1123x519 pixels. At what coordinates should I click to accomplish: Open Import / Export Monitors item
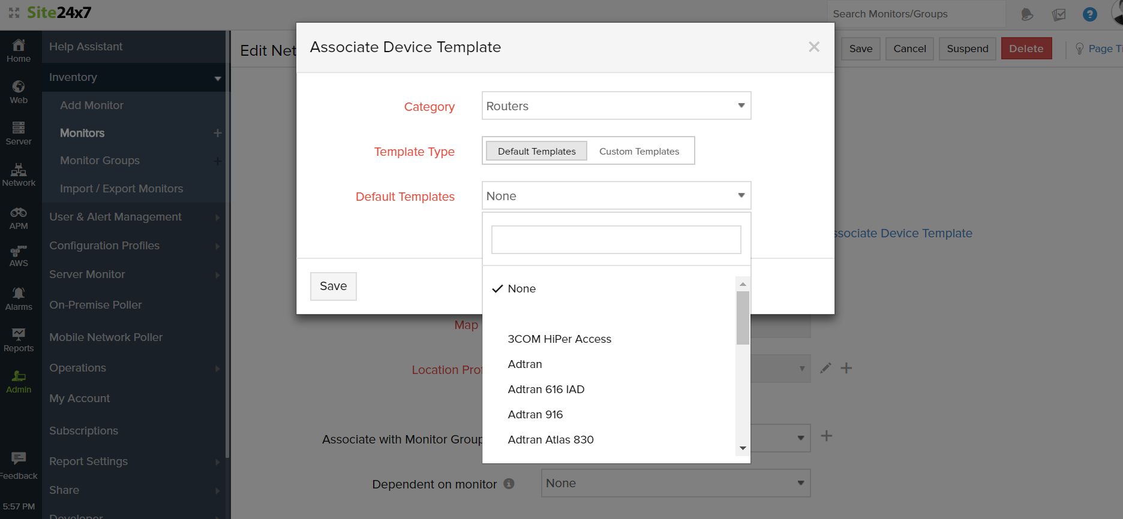121,189
